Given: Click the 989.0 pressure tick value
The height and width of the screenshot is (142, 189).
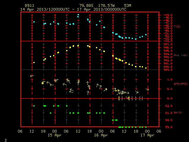Looking at the screenshot, I should click(168, 70).
